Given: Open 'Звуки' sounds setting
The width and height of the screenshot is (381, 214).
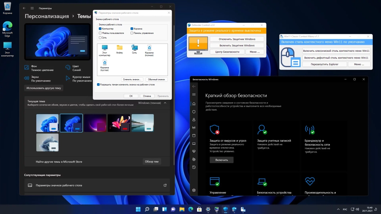Looking at the screenshot, I should tap(37, 79).
